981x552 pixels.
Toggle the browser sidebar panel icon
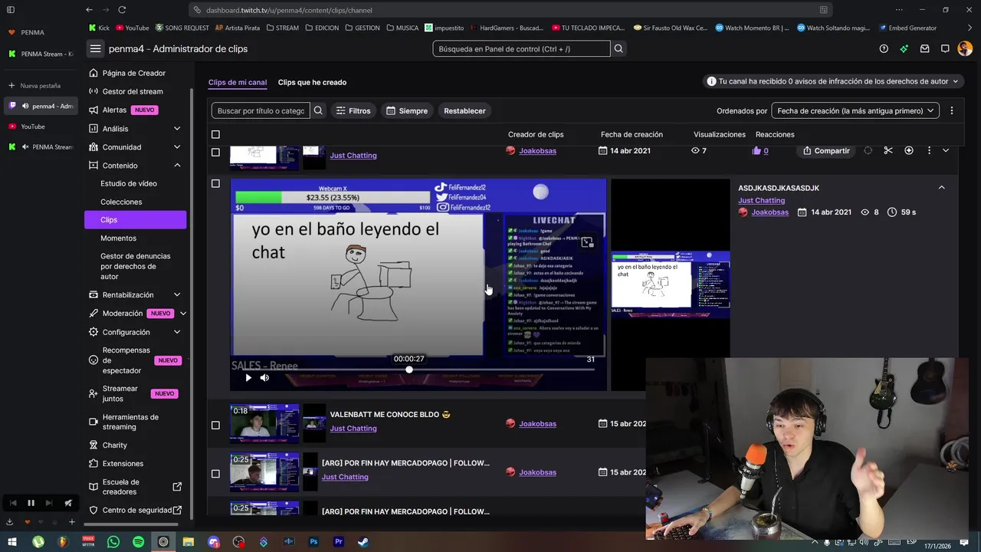pos(11,10)
